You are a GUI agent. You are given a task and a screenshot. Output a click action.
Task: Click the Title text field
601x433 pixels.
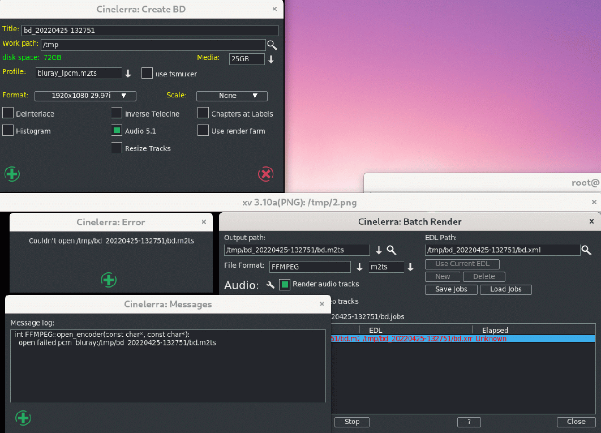(x=149, y=31)
